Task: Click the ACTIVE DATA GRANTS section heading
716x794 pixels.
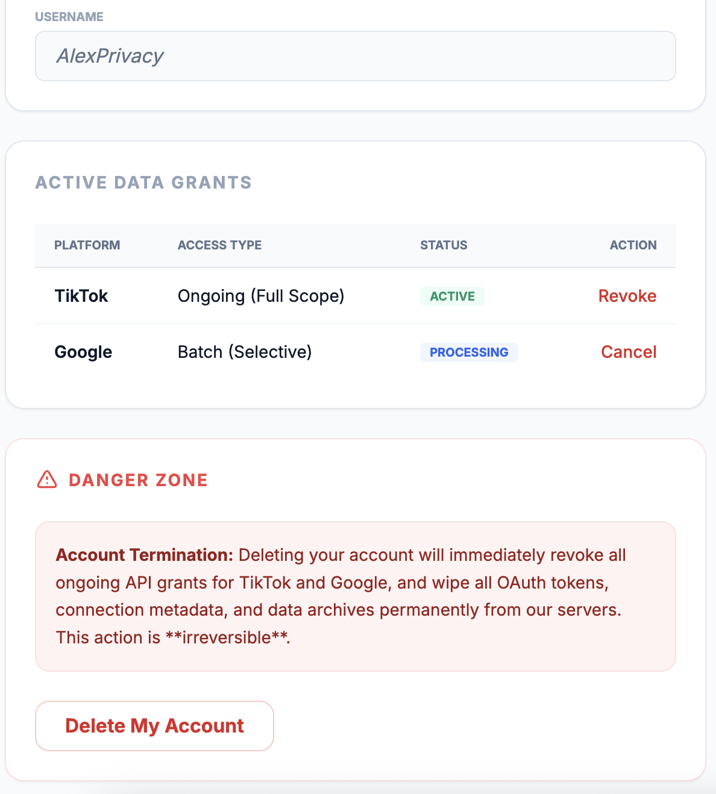Action: pos(143,183)
